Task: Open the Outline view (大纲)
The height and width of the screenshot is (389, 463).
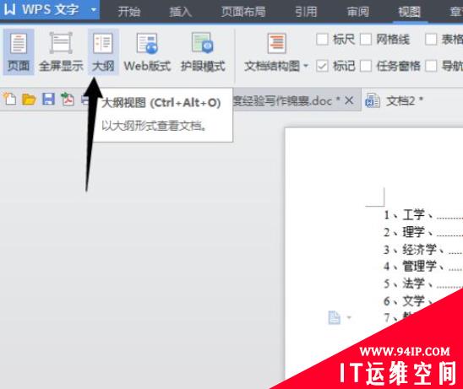Action: pos(103,52)
